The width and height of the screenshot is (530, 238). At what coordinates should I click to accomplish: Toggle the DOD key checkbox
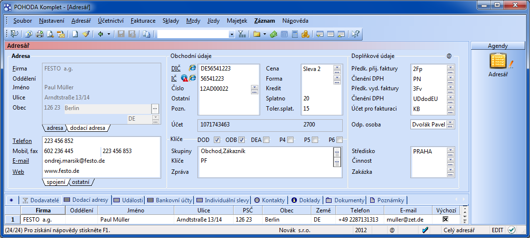[x=217, y=140]
